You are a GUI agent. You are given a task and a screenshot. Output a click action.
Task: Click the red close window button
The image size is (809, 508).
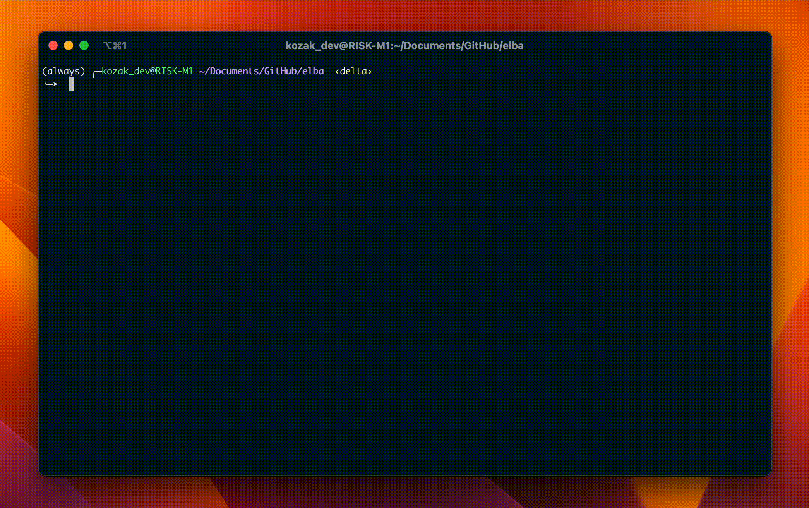click(x=53, y=46)
